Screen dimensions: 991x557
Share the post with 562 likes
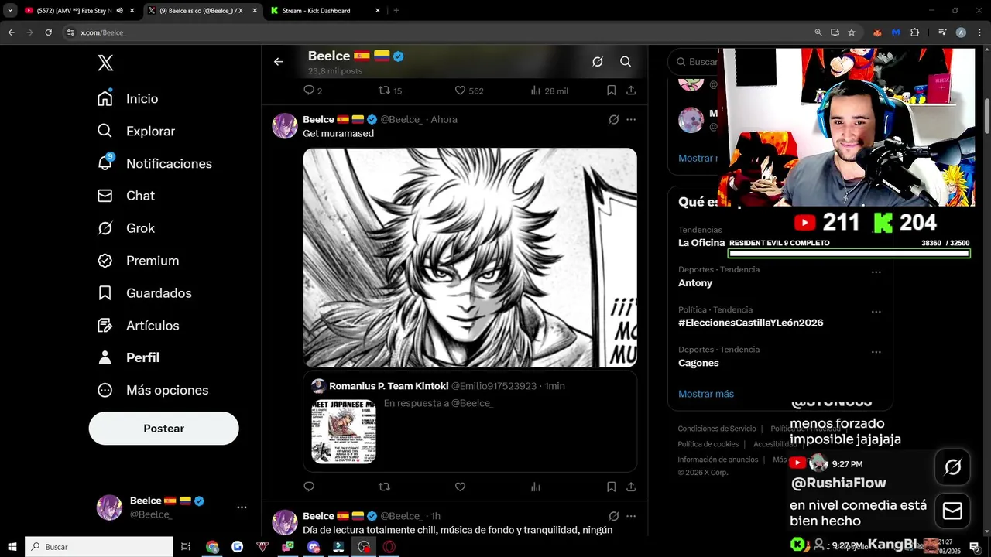[x=631, y=91]
